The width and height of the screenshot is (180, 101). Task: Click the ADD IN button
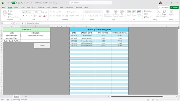tap(42, 46)
